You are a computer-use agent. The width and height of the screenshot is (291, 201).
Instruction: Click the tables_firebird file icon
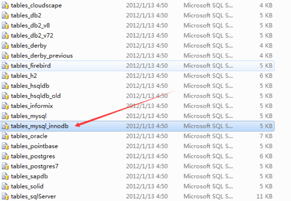(5, 65)
